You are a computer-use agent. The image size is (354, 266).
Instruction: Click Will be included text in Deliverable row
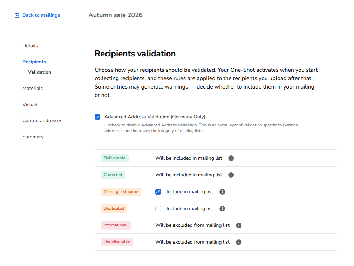189,158
